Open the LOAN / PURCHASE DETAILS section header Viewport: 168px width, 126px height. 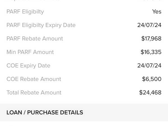[x=84, y=113]
